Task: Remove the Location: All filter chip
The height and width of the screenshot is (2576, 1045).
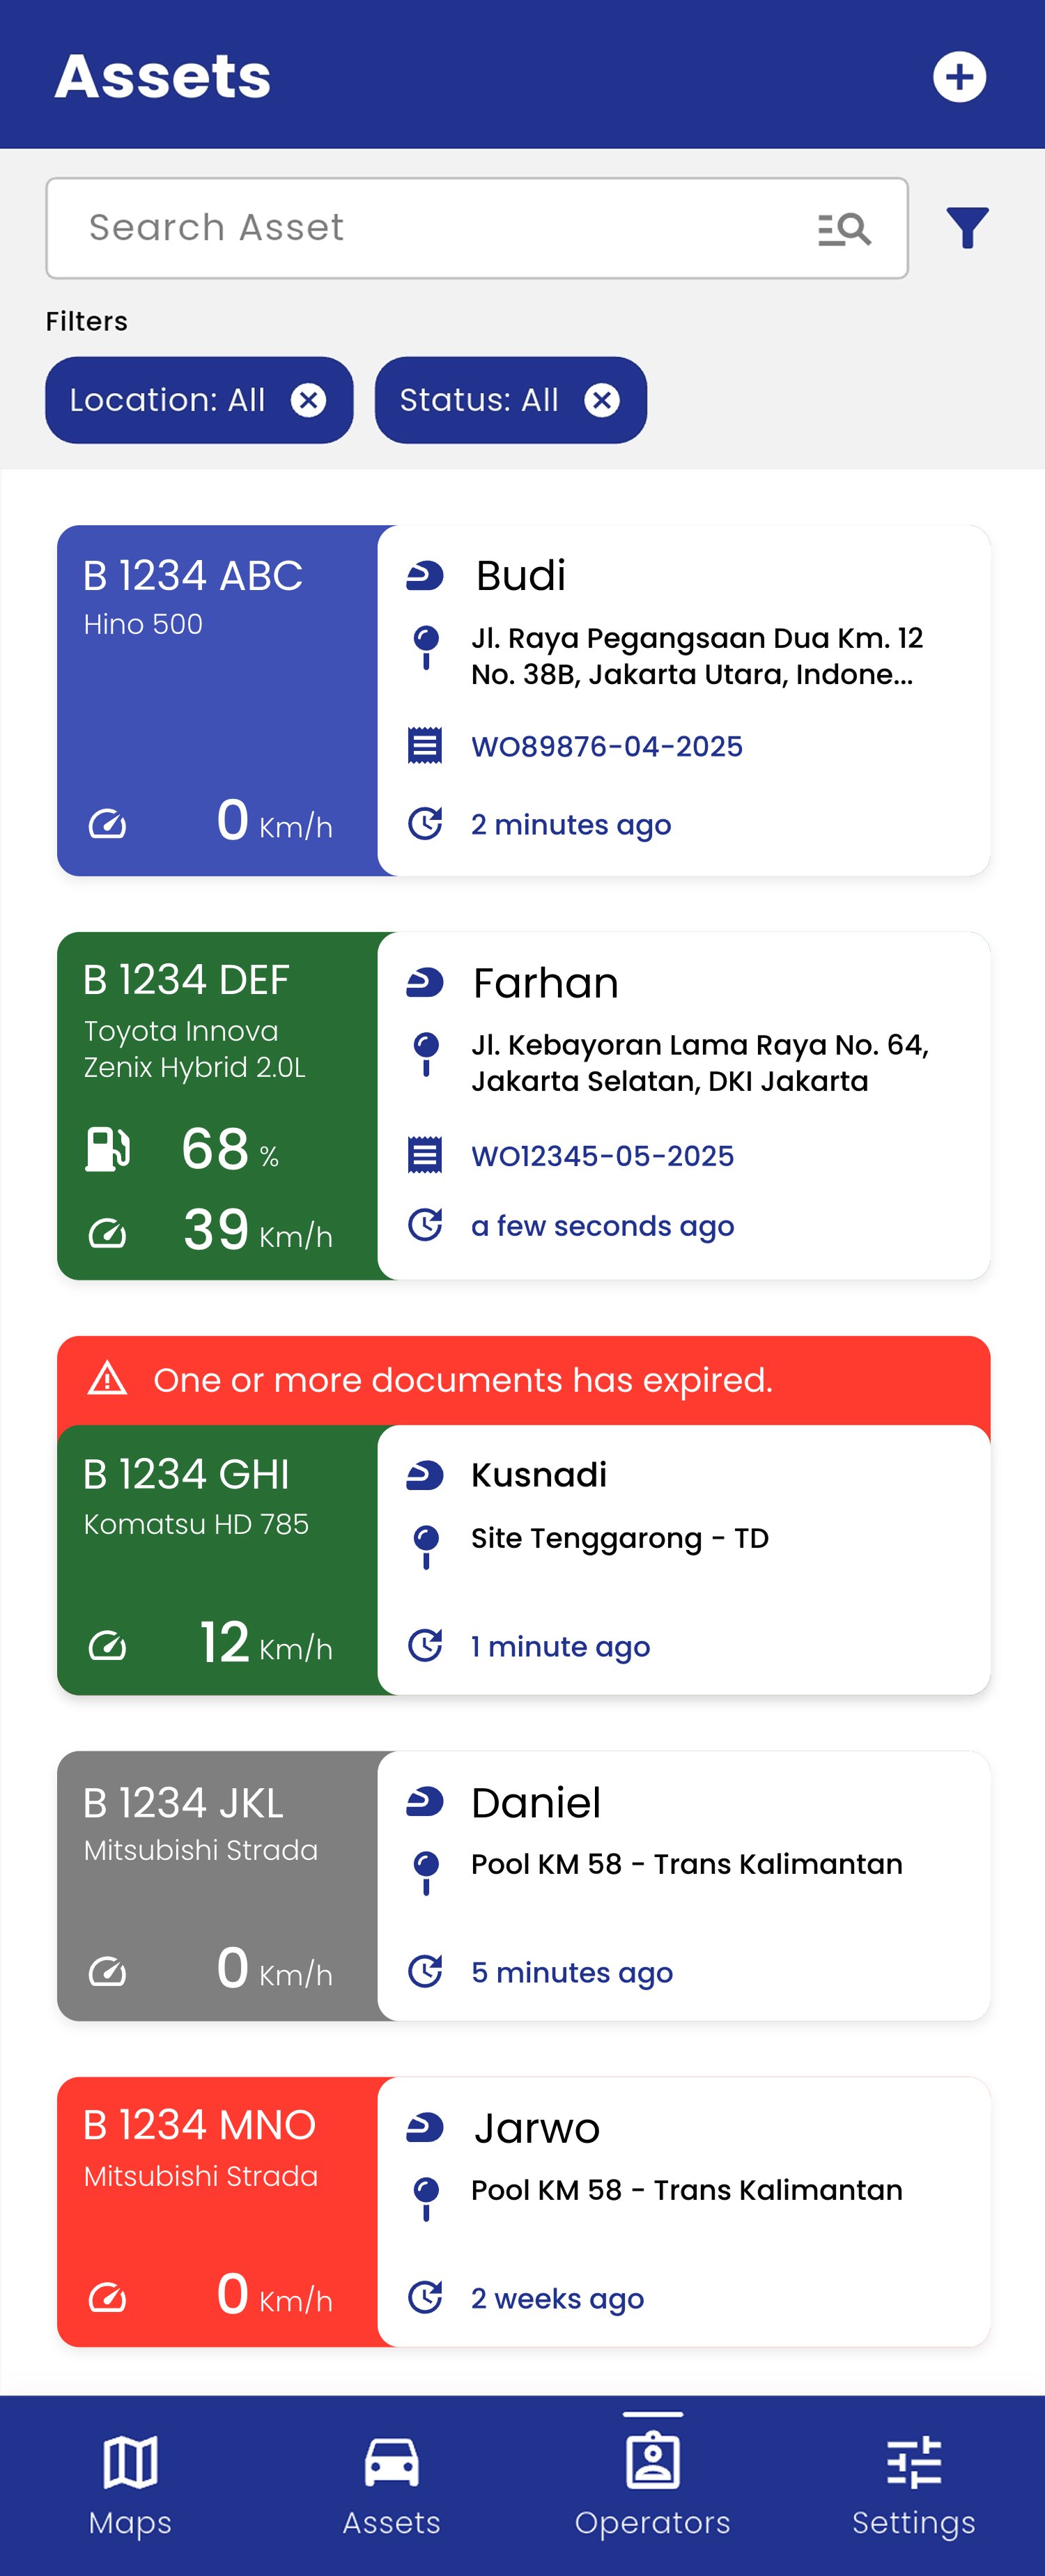Action: pos(308,400)
